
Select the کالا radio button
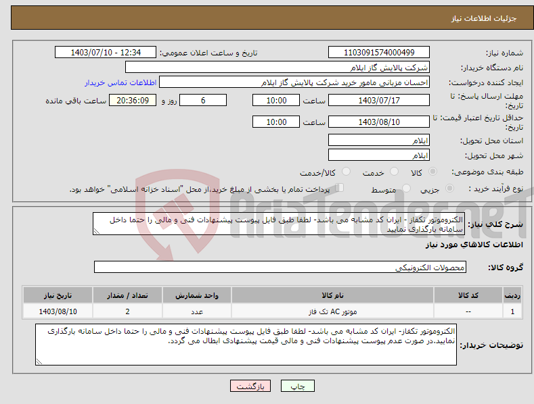(x=433, y=172)
